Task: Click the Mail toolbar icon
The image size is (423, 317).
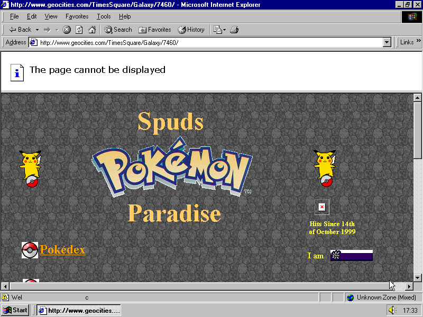Action: pos(217,30)
